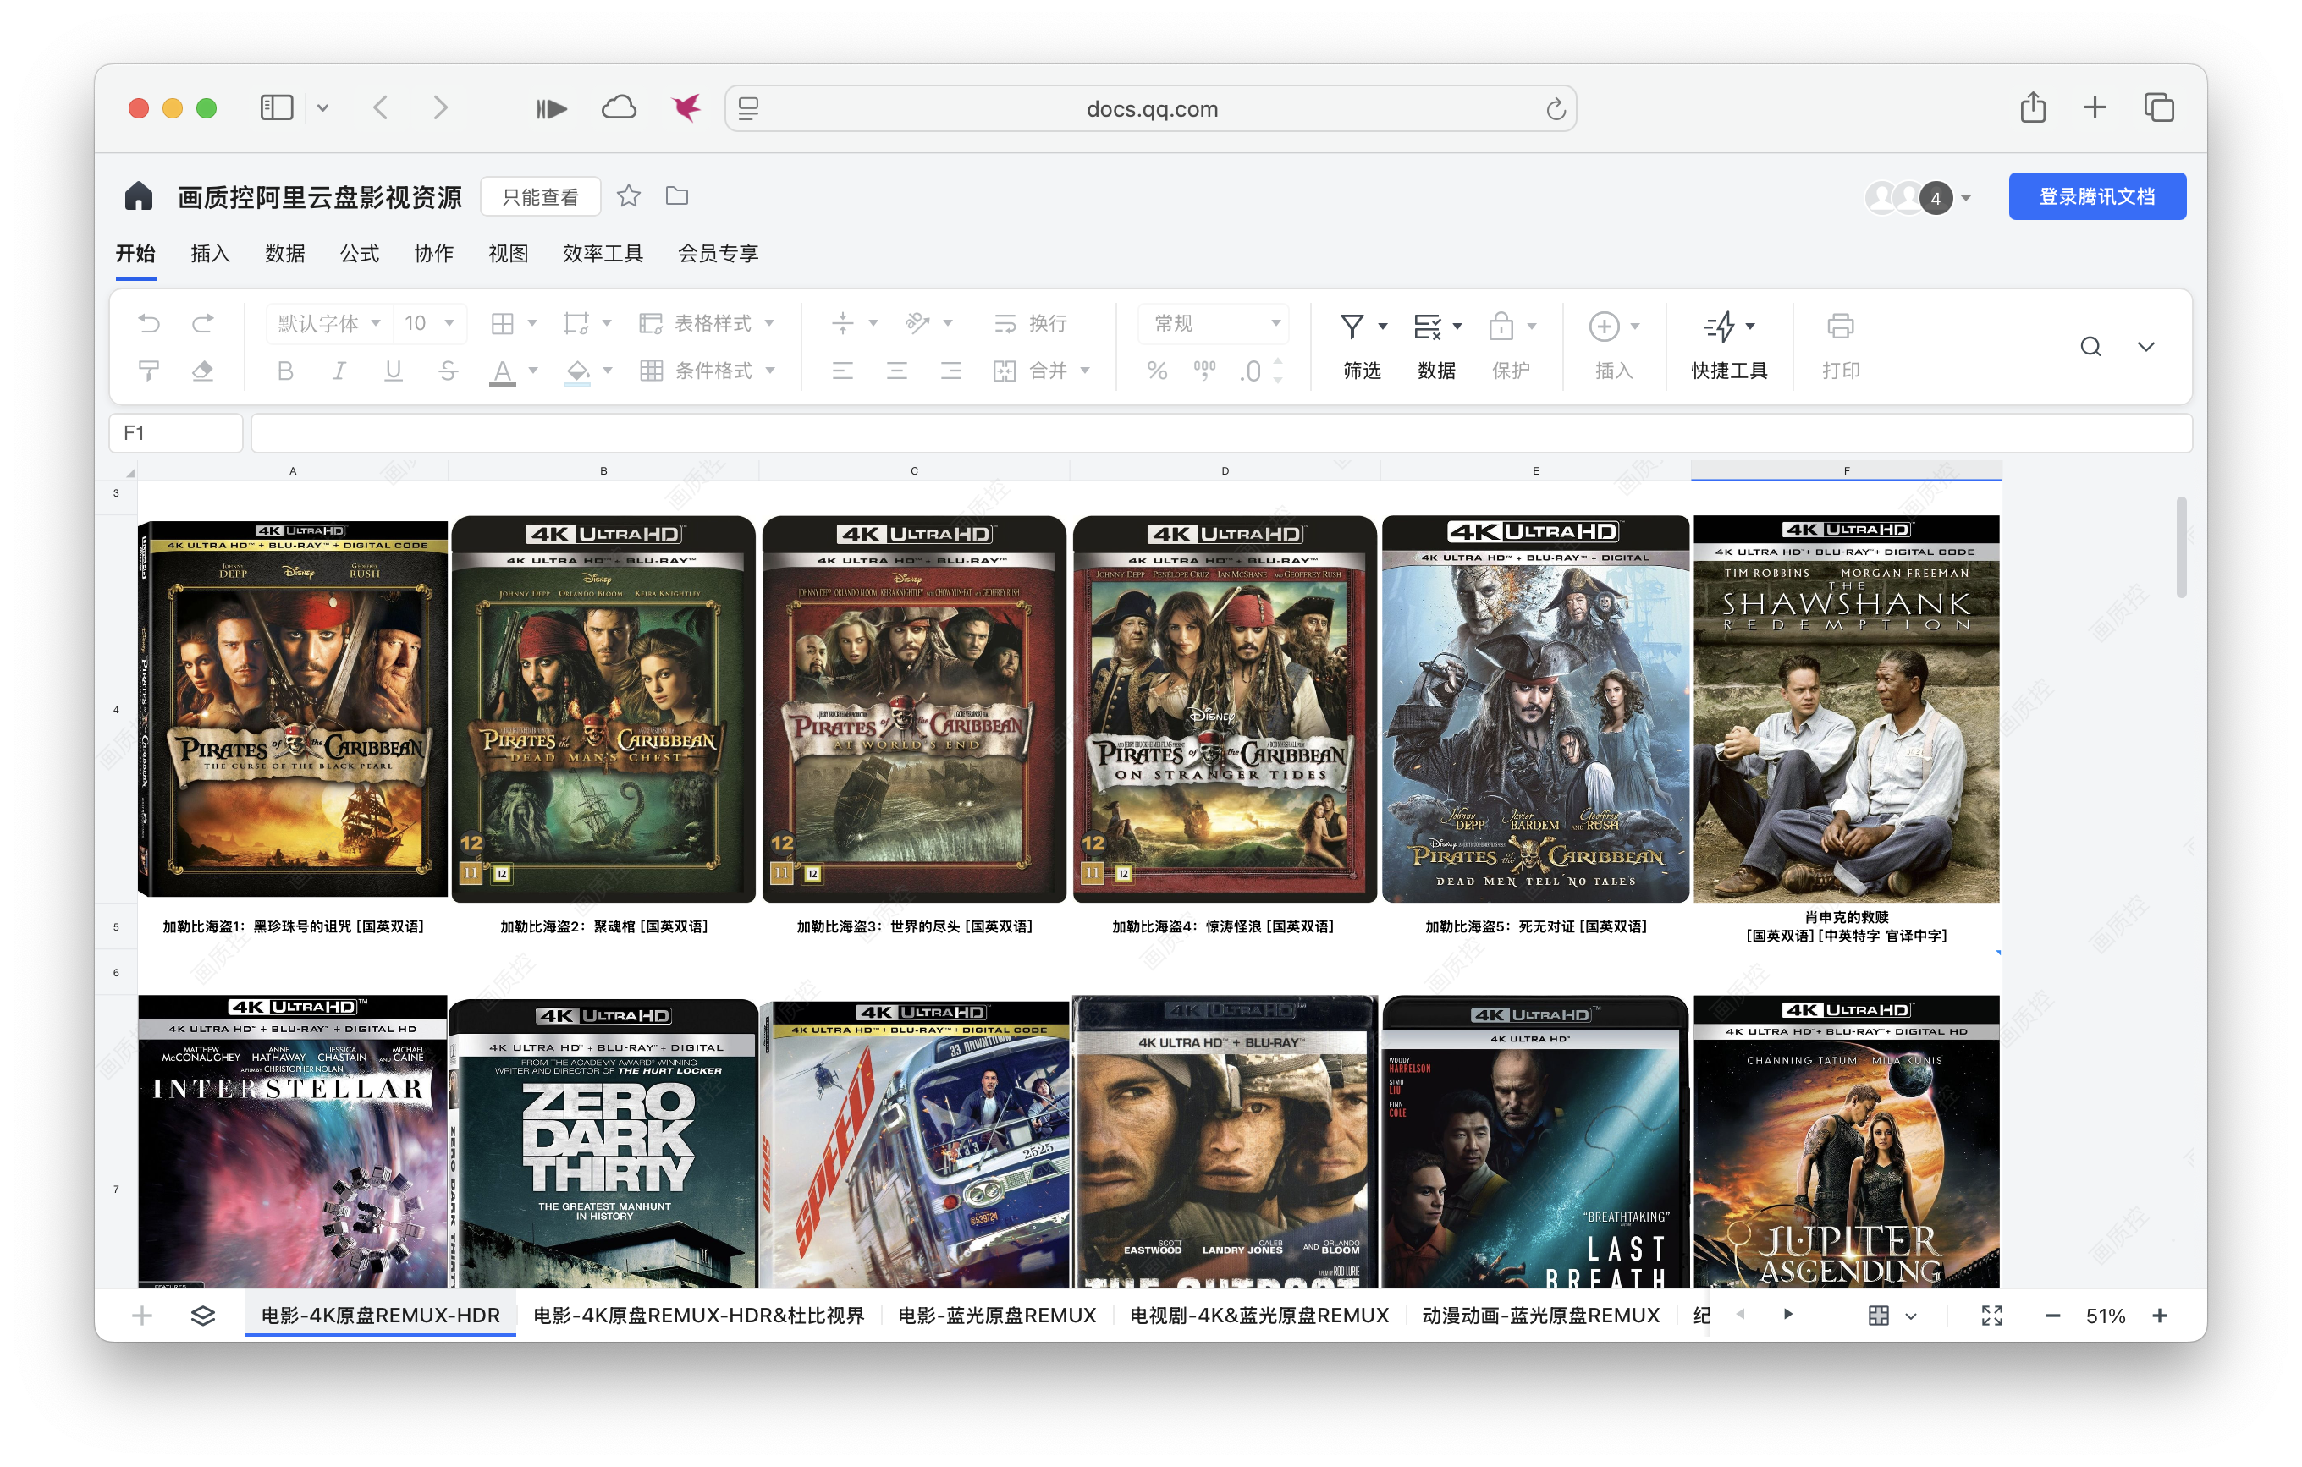Screen dimensions: 2302x1467
Task: Open the search magnifier in toolbar
Action: click(2090, 346)
